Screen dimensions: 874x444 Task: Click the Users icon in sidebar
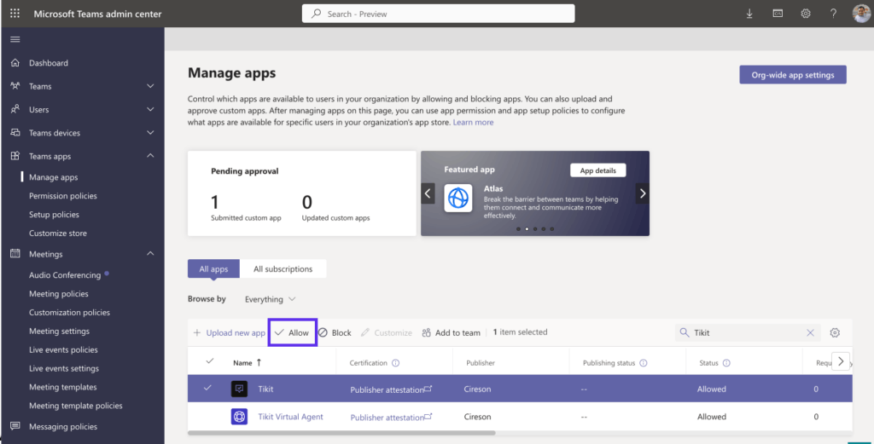pyautogui.click(x=15, y=110)
